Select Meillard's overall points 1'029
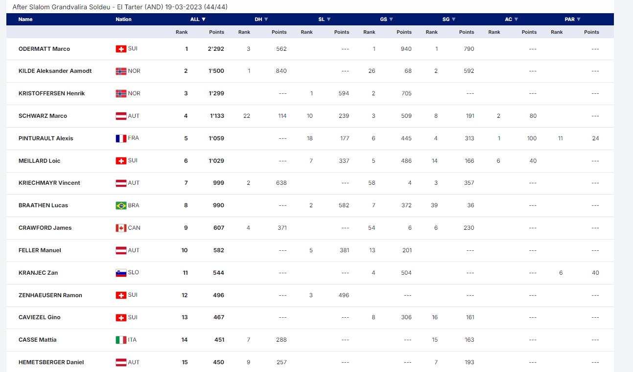The image size is (633, 372). (x=216, y=161)
